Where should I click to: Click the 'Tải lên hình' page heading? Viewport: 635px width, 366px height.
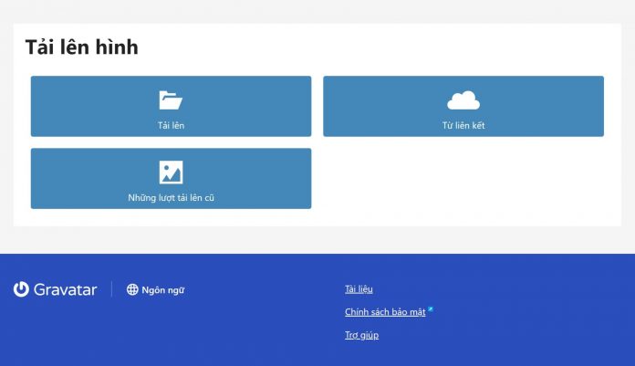point(82,47)
